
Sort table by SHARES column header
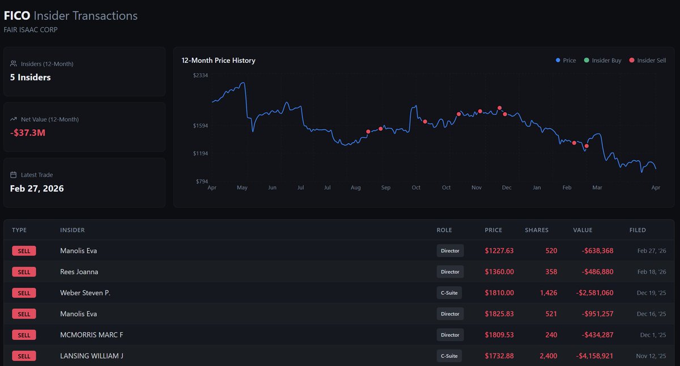click(x=536, y=230)
